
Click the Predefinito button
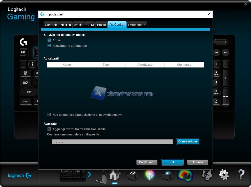147,162
